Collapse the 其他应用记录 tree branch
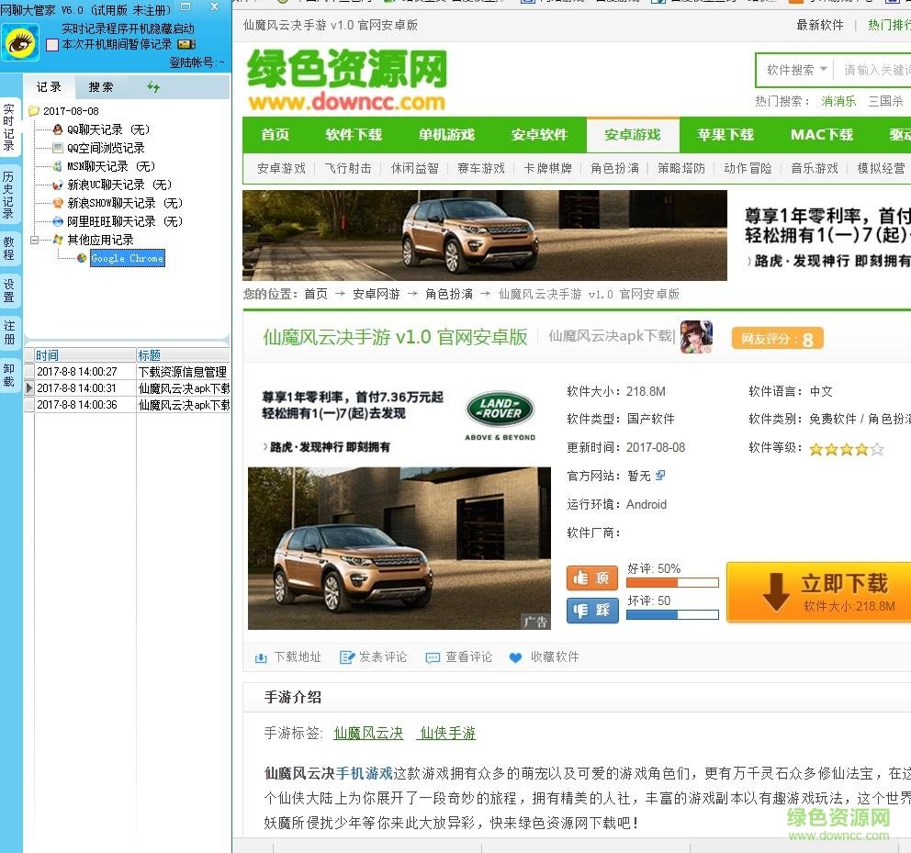911x853 pixels. (34, 240)
